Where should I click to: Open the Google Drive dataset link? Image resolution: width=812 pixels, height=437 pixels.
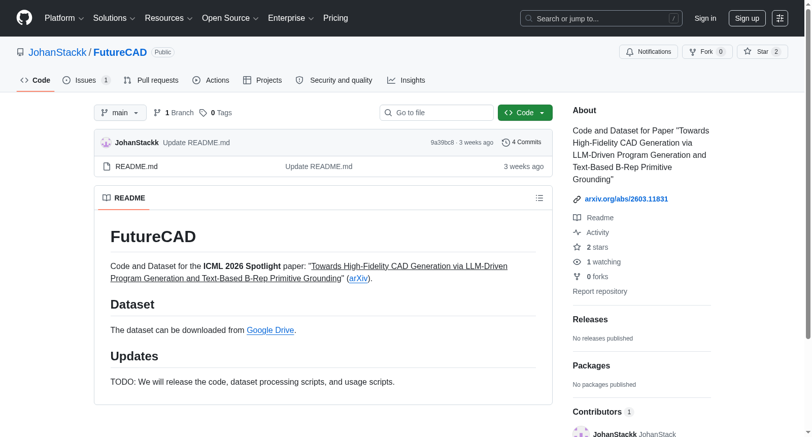[x=270, y=330]
